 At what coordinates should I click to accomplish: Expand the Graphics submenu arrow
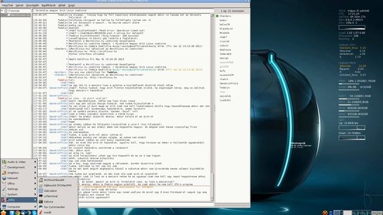point(35,173)
